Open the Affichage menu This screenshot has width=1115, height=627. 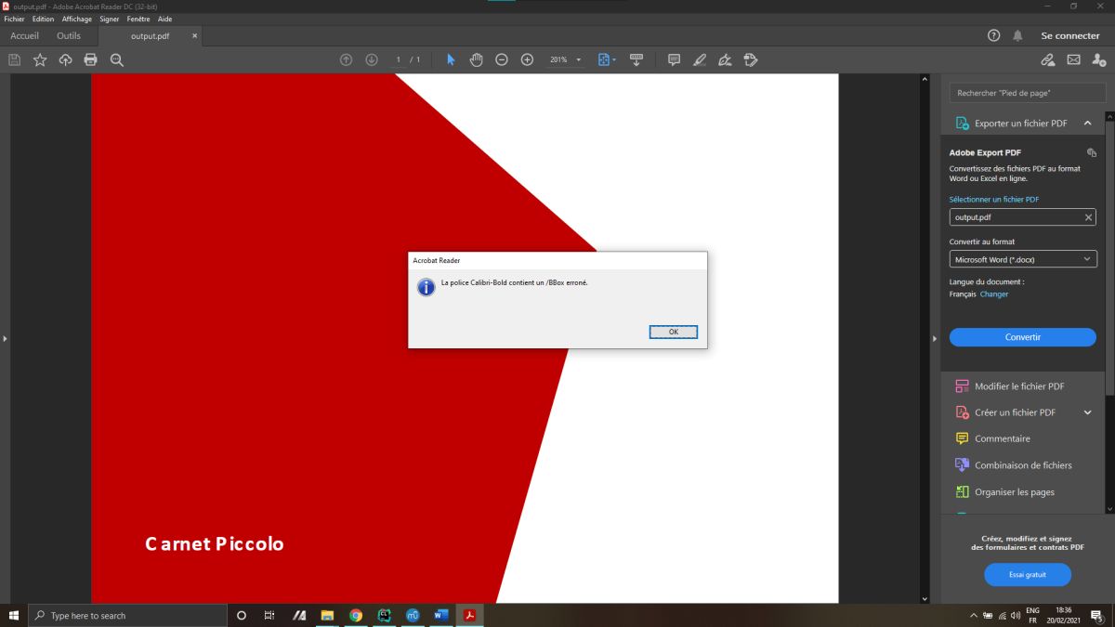pos(77,19)
